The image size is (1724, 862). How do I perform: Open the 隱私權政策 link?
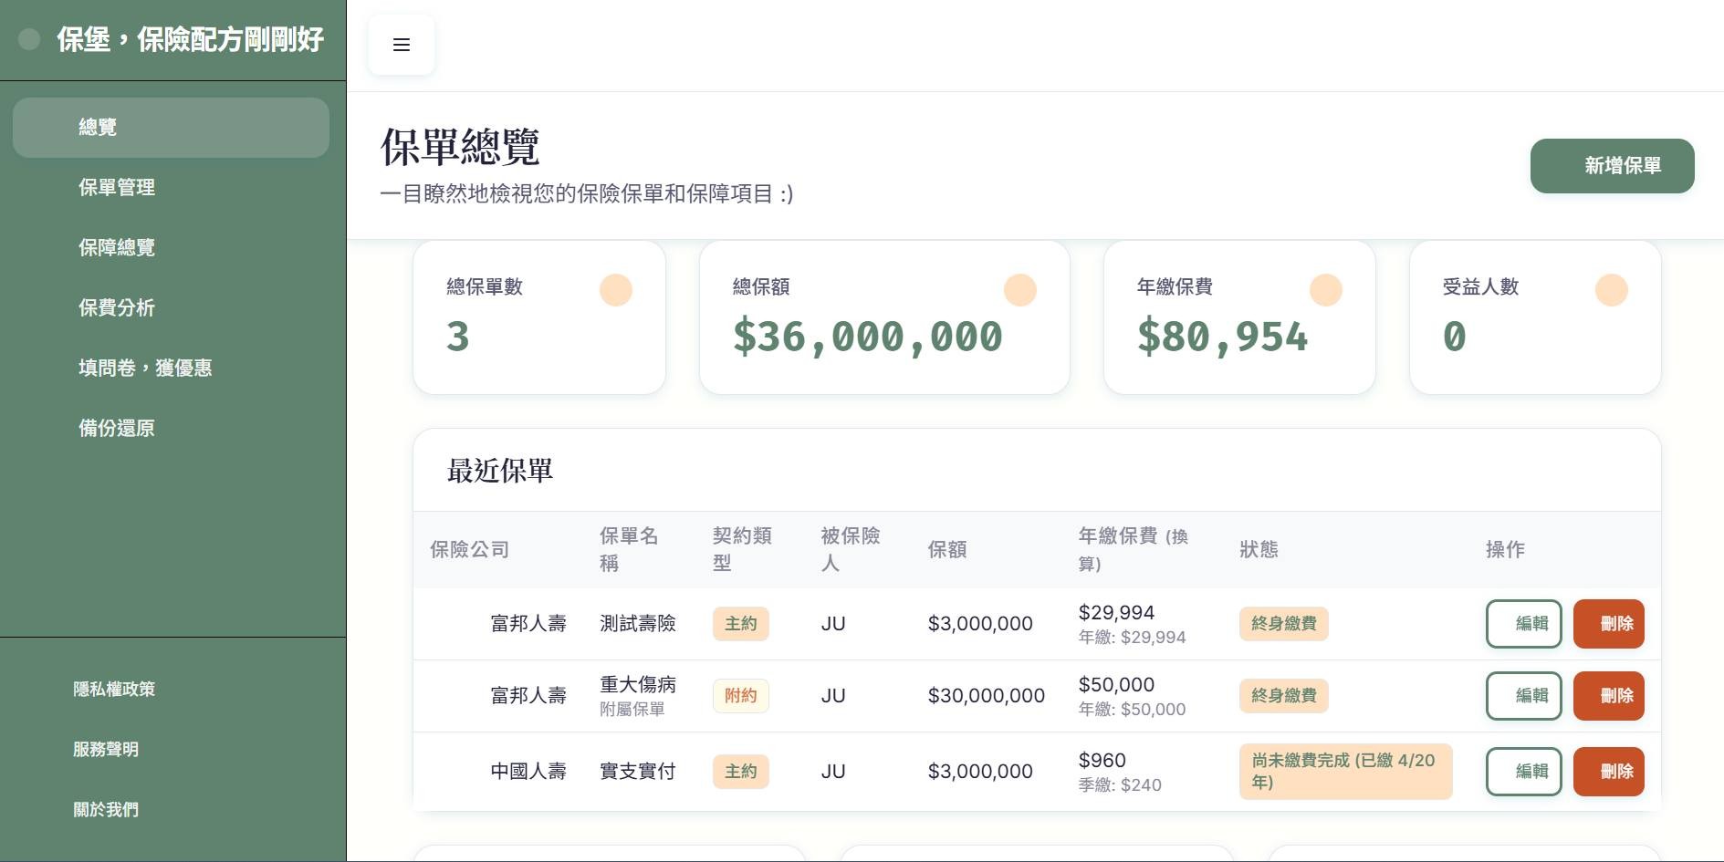tap(114, 690)
